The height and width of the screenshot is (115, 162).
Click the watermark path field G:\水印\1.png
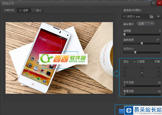click(135, 16)
